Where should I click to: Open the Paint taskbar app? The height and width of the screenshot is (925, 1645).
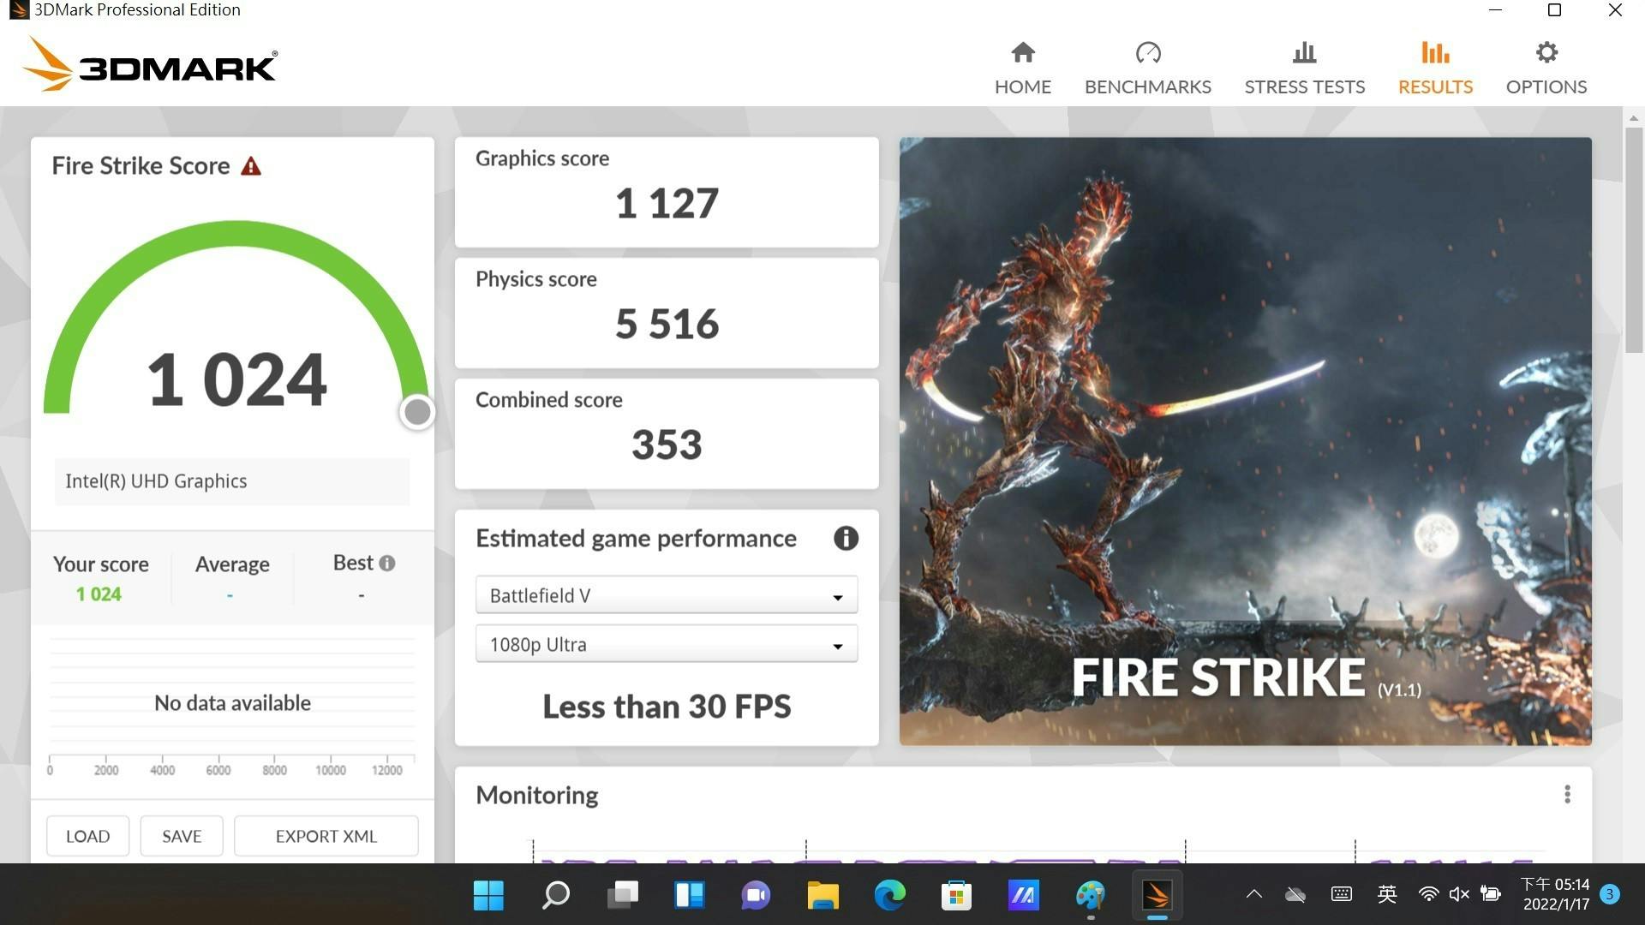(1090, 895)
